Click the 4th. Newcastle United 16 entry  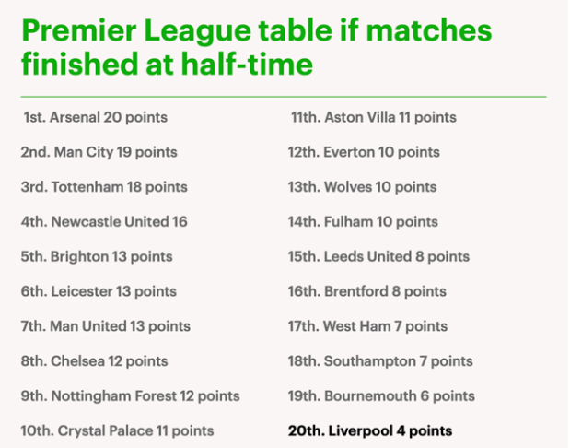coord(104,222)
